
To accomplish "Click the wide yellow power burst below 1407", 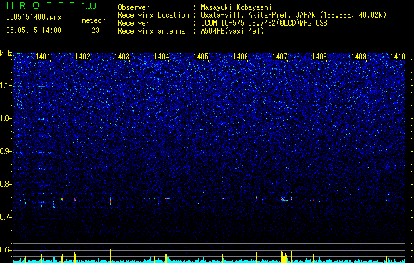I will pos(284,257).
